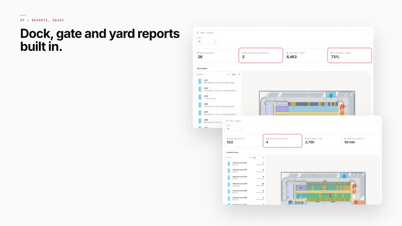Viewport: 402px width, 226px height.
Task: Click the lane icon beside Inbound Lane D05
Action: click(229, 191)
